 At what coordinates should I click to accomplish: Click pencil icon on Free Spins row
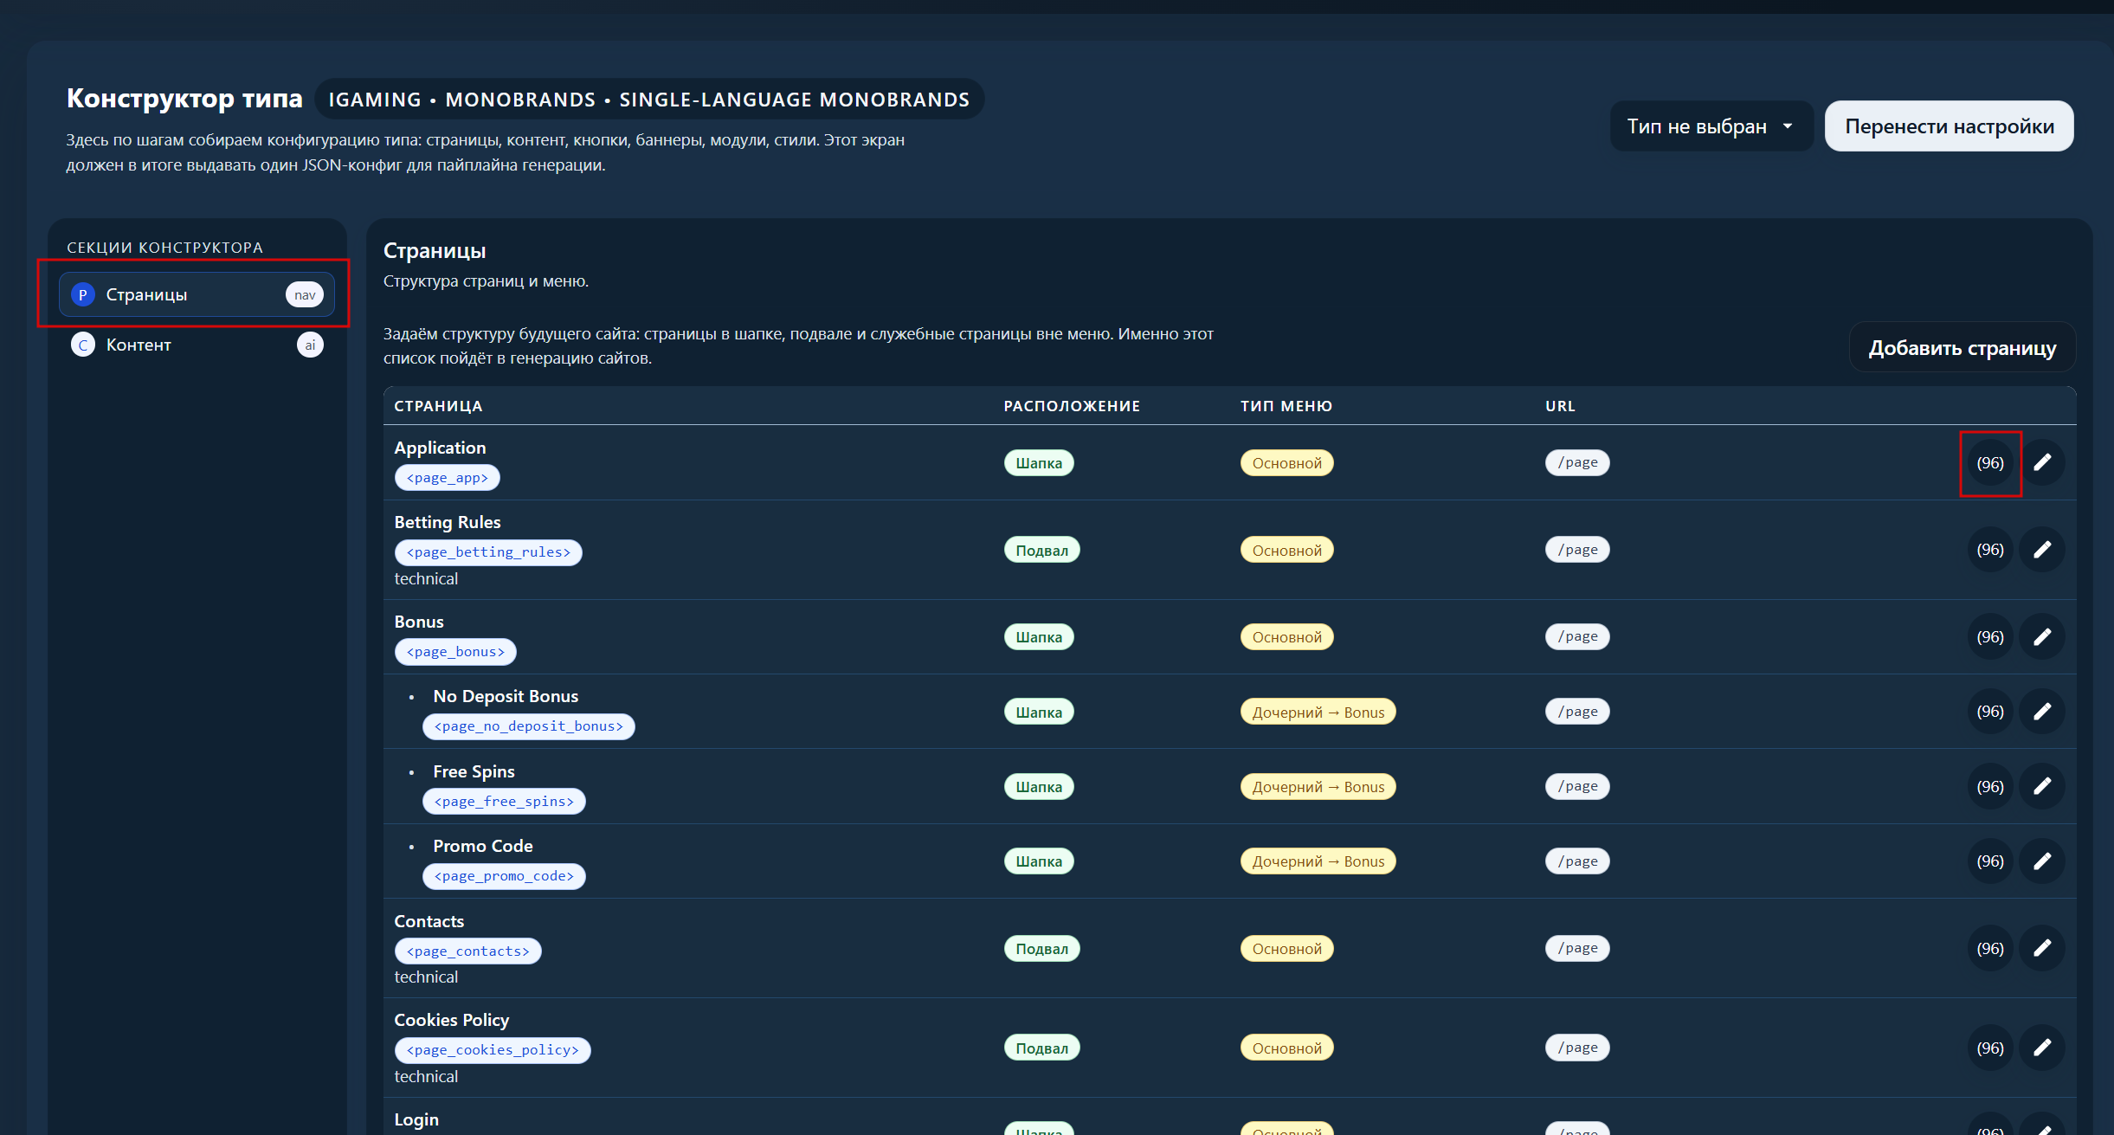pyautogui.click(x=2042, y=786)
